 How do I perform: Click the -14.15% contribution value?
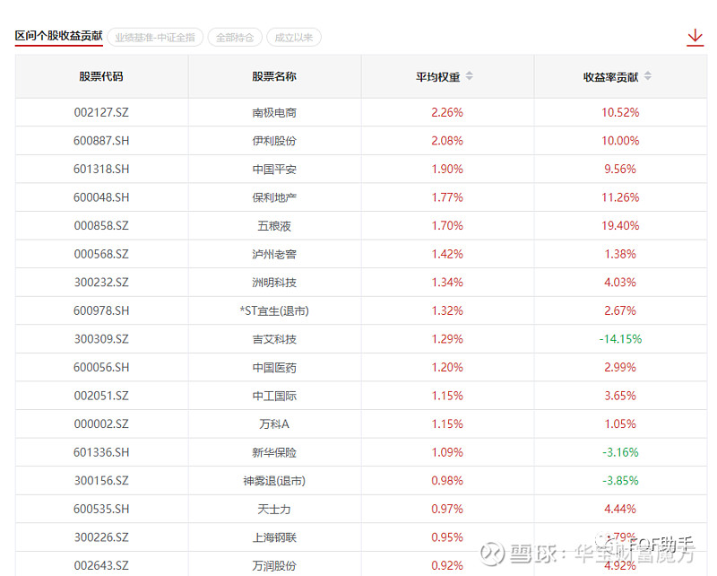(620, 339)
